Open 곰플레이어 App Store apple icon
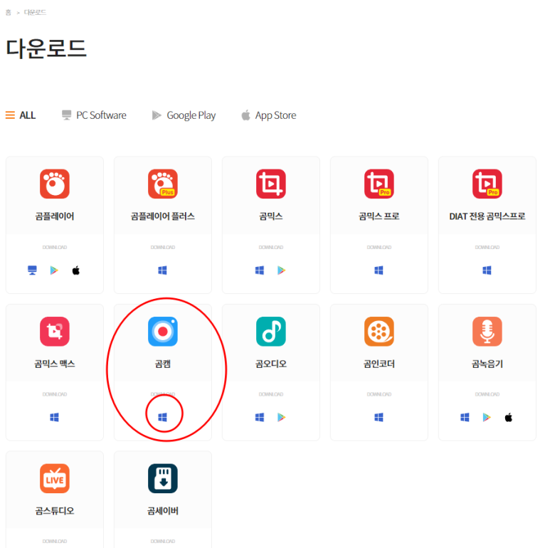This screenshot has height=548, width=550. [x=76, y=270]
